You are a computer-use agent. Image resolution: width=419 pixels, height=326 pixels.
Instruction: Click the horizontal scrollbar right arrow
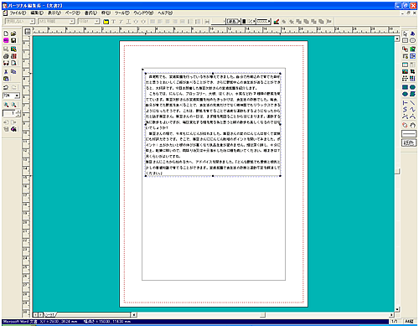tap(391, 315)
